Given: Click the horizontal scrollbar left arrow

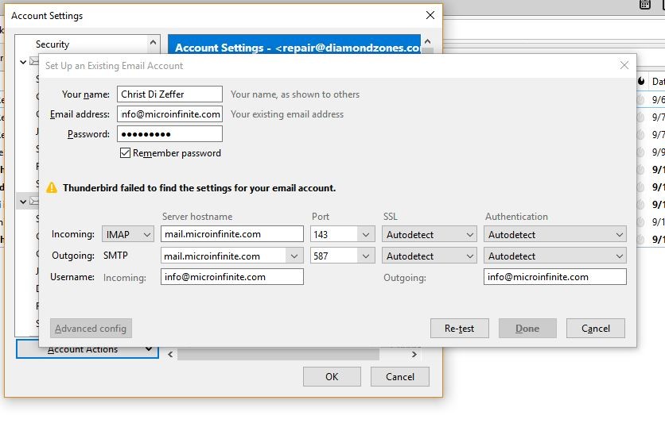Looking at the screenshot, I should [x=170, y=354].
